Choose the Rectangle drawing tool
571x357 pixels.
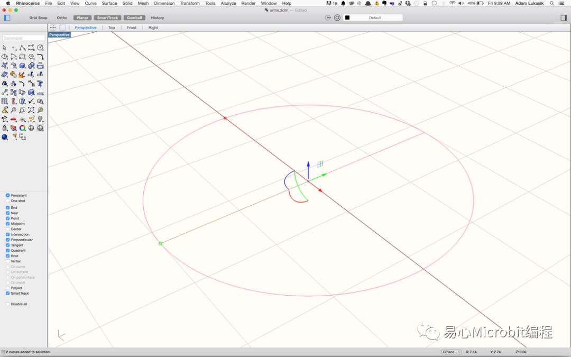22,57
